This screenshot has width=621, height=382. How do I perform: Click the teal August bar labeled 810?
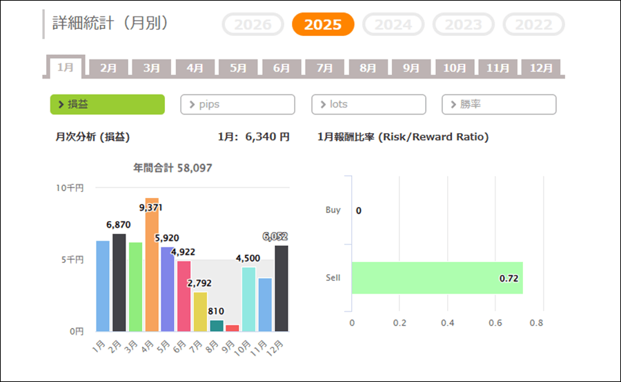coord(217,325)
